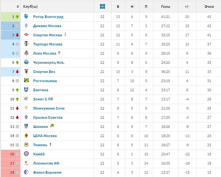Click the Клуб(ы) column header
This screenshot has height=177, width=221.
30,7
